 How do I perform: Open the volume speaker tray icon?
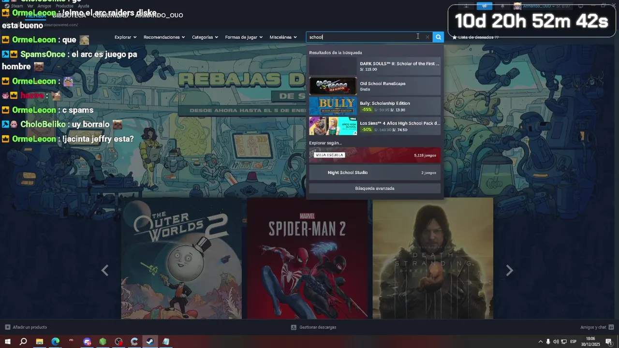tap(556, 342)
